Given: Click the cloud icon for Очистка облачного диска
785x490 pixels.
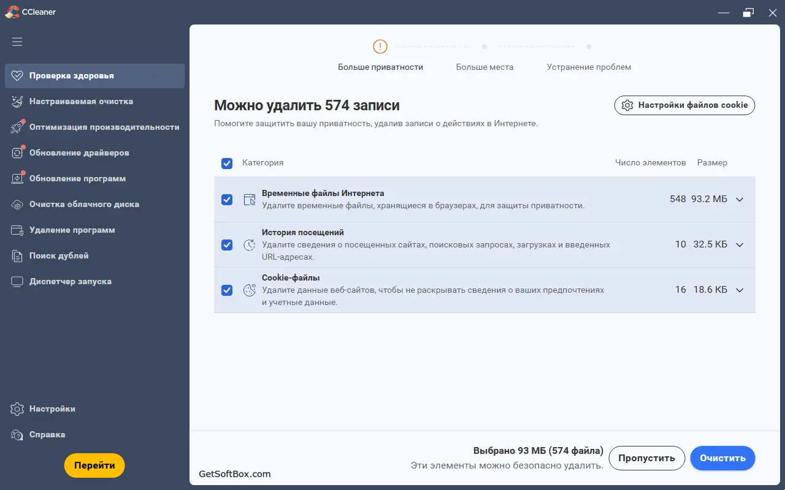Looking at the screenshot, I should click(x=17, y=205).
